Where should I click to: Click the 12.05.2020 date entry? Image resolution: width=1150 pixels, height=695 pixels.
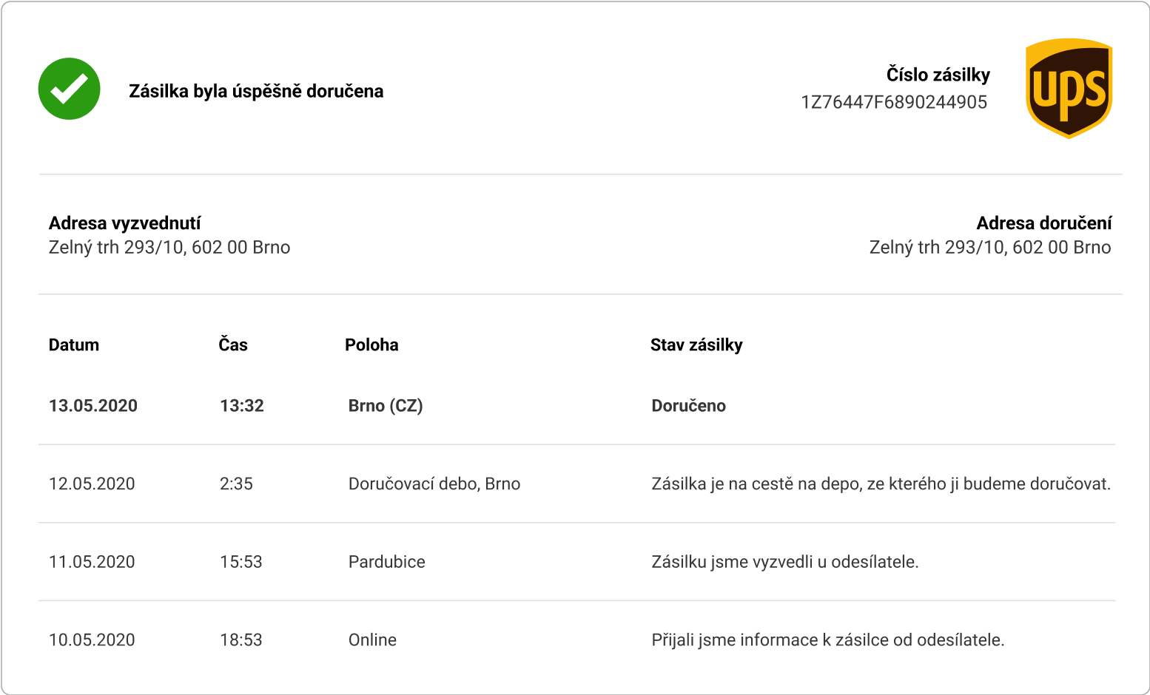[92, 484]
